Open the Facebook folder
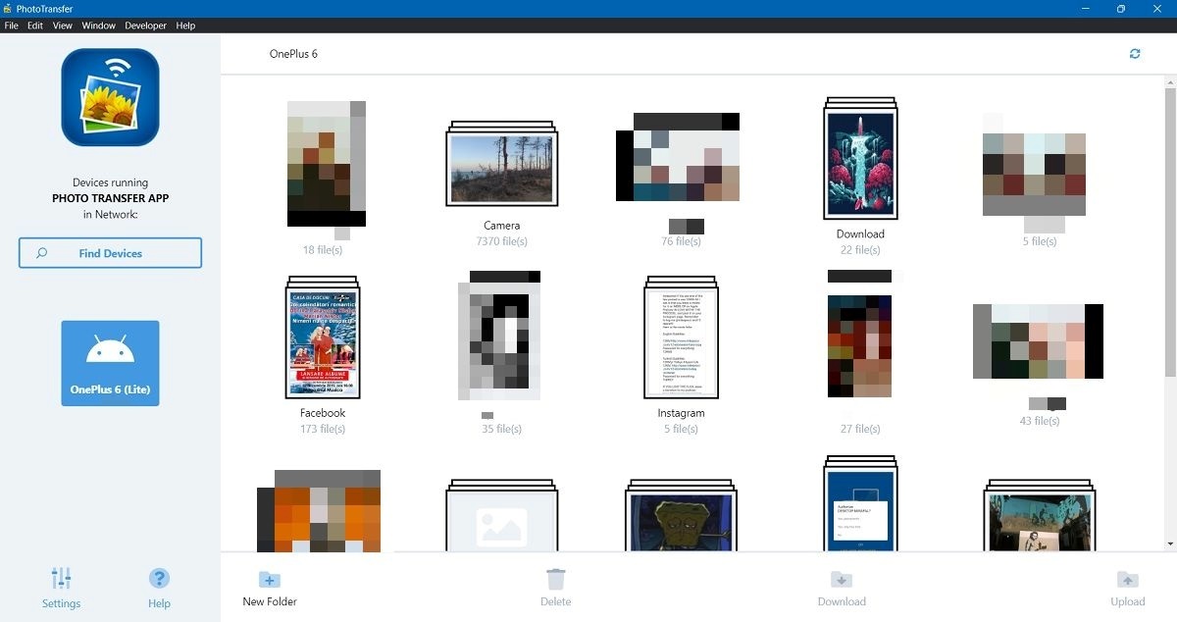This screenshot has width=1177, height=622. click(322, 338)
